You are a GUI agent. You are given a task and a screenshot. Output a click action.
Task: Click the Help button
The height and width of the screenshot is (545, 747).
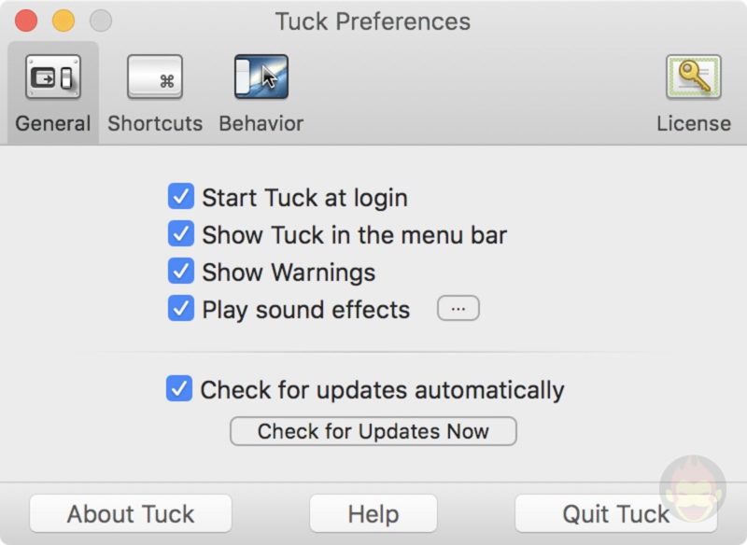(x=373, y=512)
